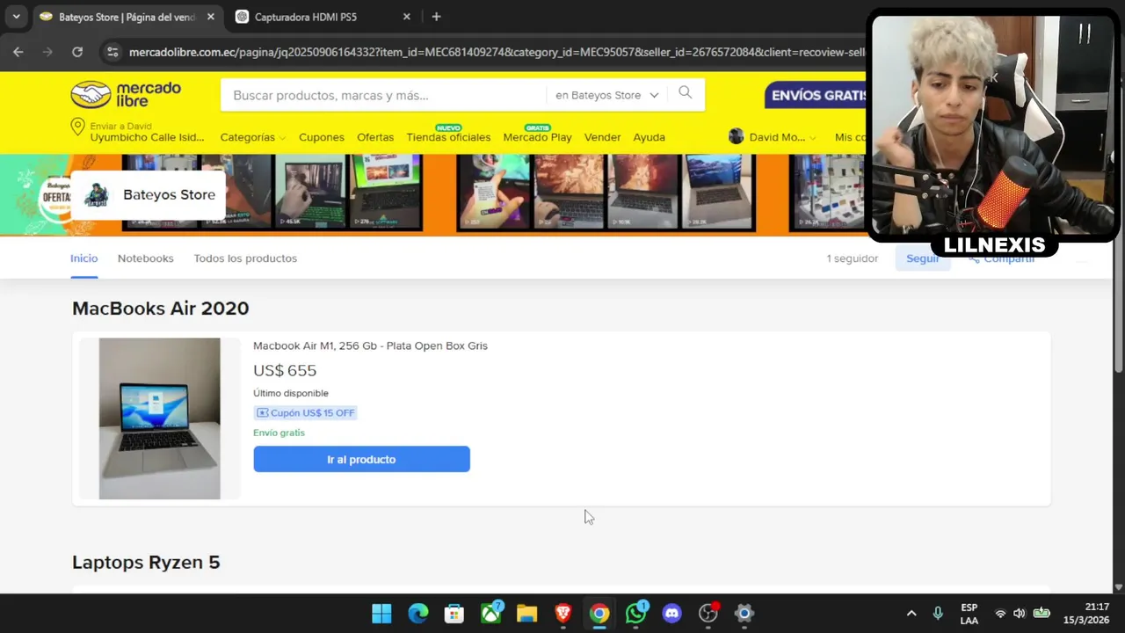Screen dimensions: 1125x633
Task: Click the address bar URL
Action: click(x=497, y=52)
